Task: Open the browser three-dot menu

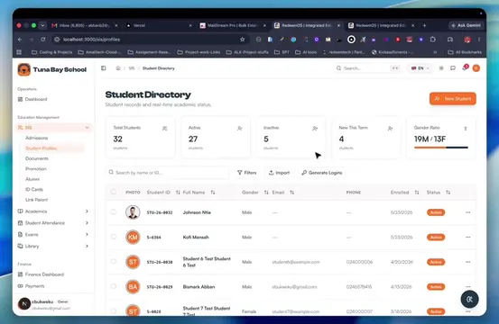Action: 479,40
